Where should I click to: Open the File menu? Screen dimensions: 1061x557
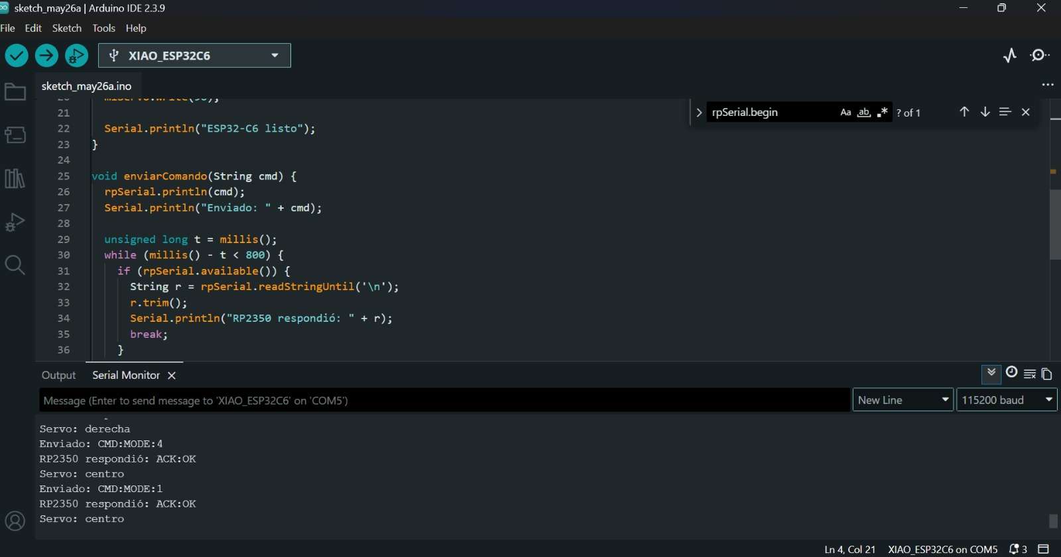[x=8, y=28]
